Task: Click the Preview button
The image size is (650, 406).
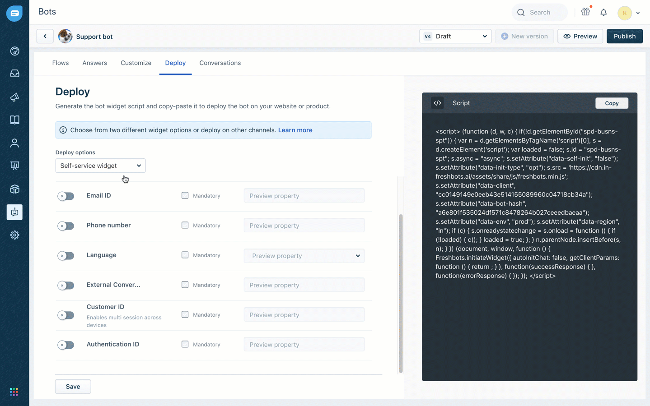Action: (580, 36)
